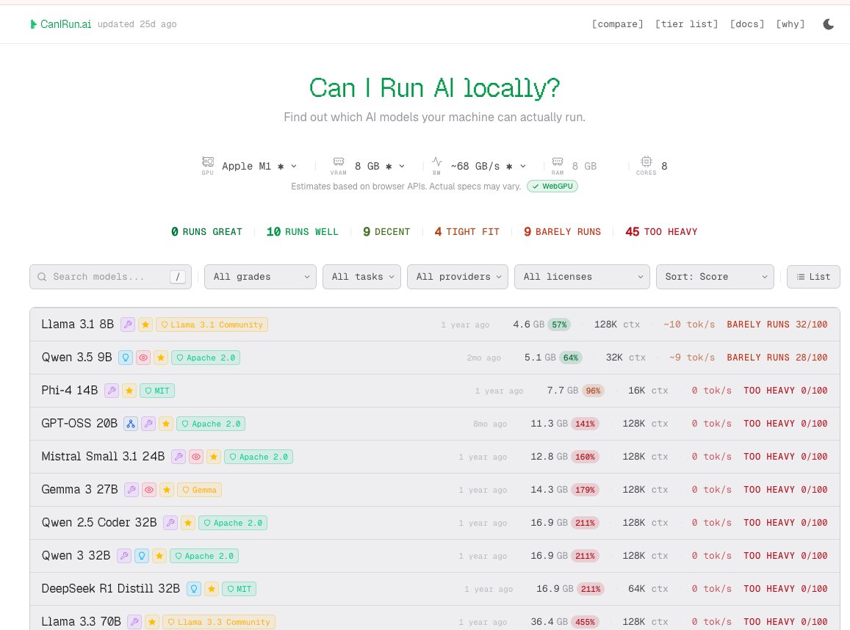Click the vision eye icon on Gemma 3 27B
The height and width of the screenshot is (630, 850).
tap(149, 490)
